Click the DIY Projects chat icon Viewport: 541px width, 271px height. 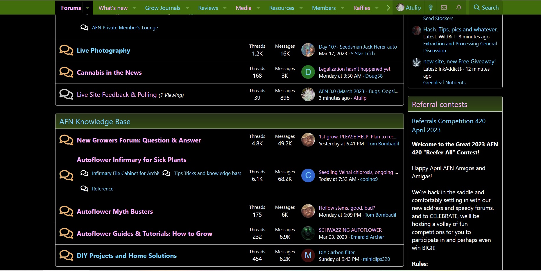click(x=66, y=255)
